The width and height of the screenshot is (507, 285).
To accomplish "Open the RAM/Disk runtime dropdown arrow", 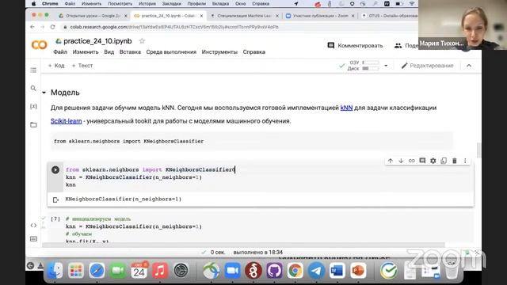I will tap(386, 66).
